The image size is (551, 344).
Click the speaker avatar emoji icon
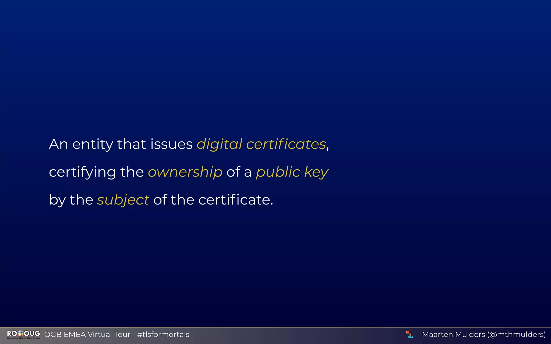tap(409, 334)
